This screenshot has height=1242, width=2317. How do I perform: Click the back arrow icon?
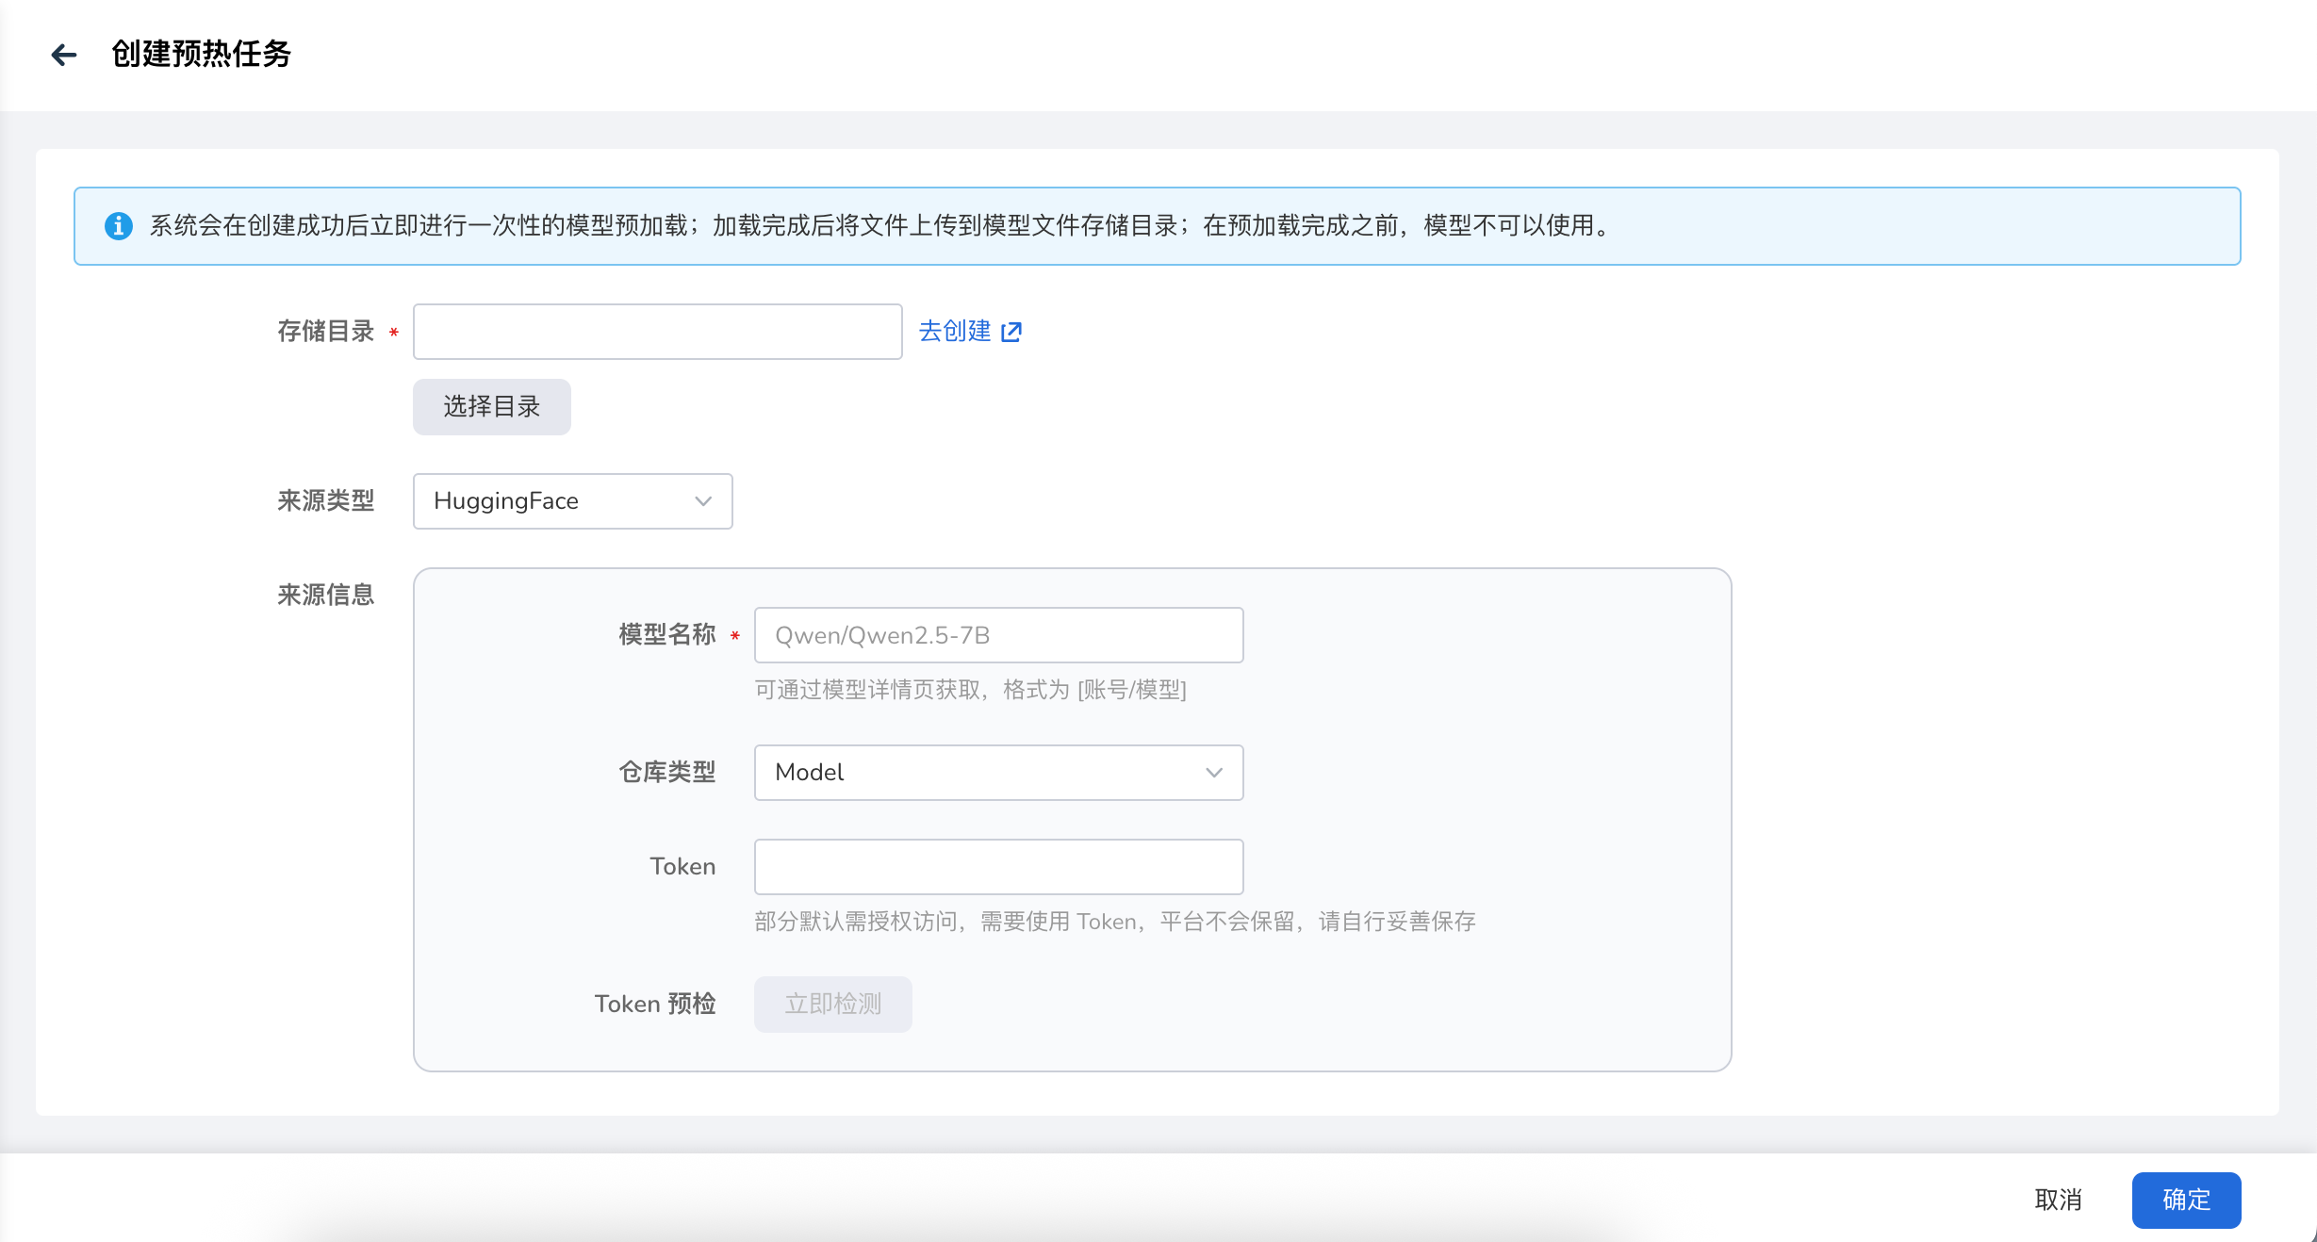tap(63, 55)
